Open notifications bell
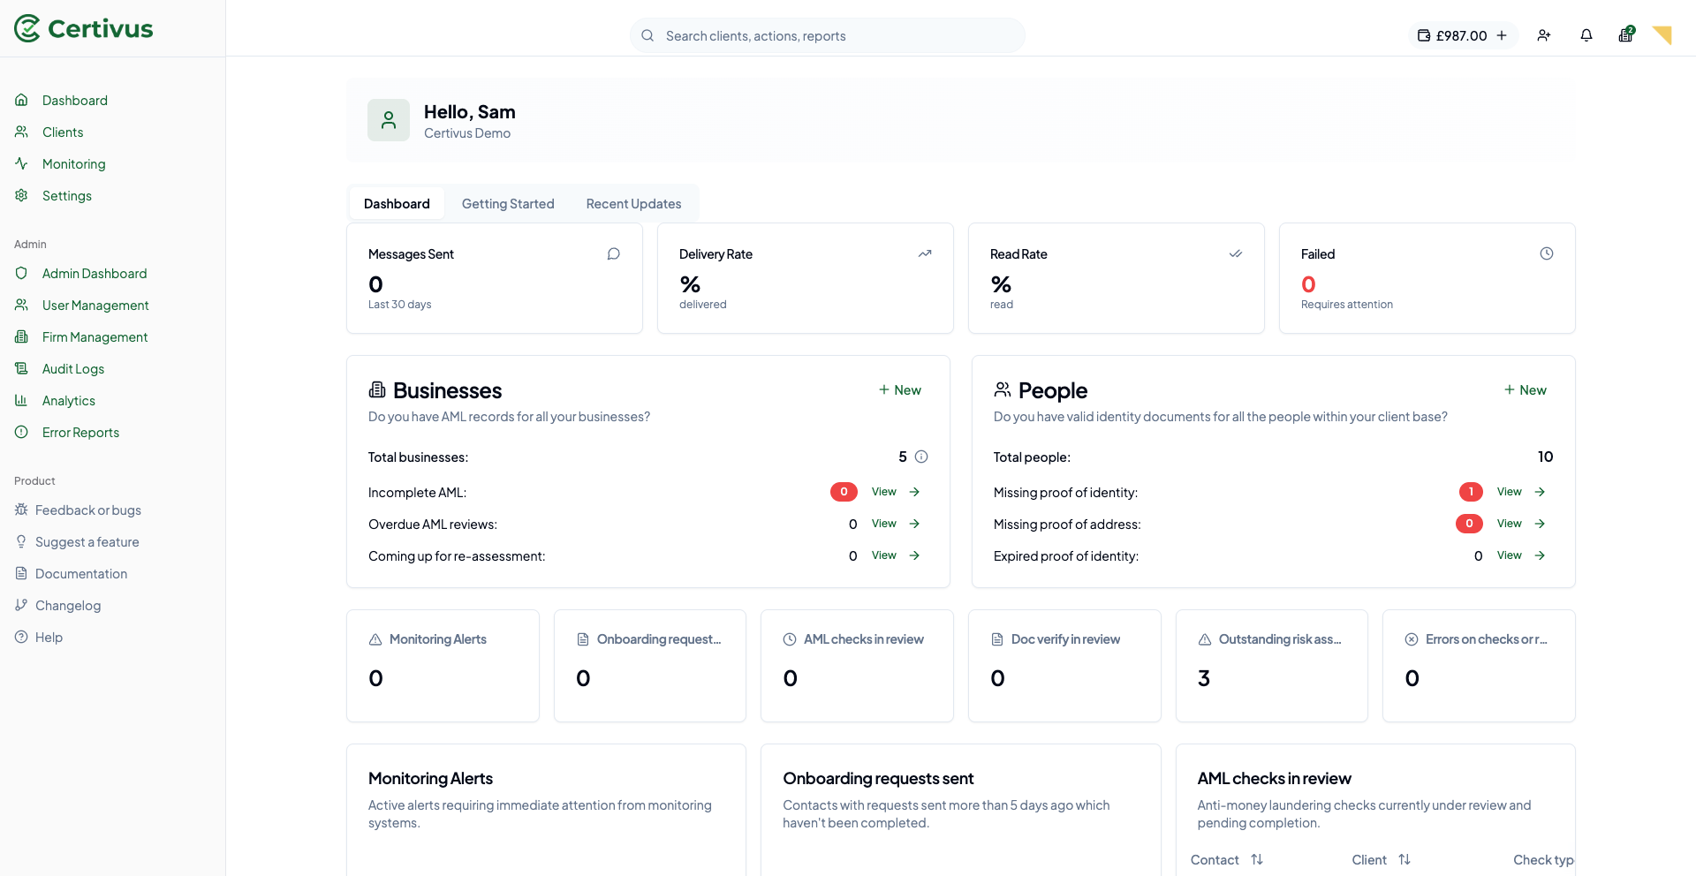This screenshot has width=1696, height=876. [x=1586, y=35]
